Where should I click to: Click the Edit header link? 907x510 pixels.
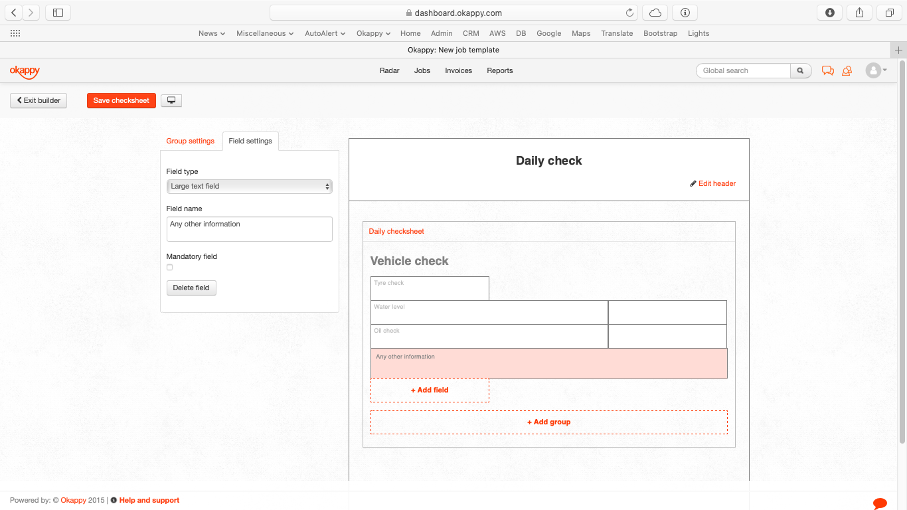(717, 183)
